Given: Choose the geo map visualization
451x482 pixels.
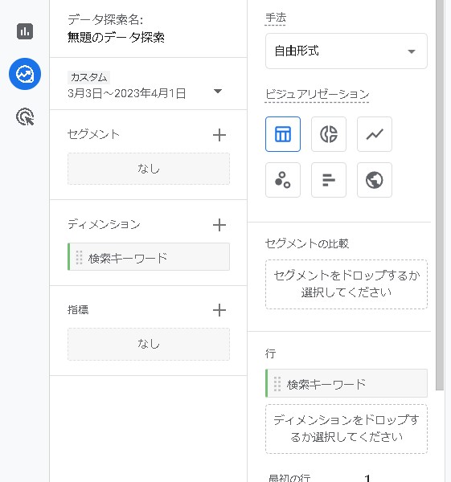Looking at the screenshot, I should click(375, 180).
